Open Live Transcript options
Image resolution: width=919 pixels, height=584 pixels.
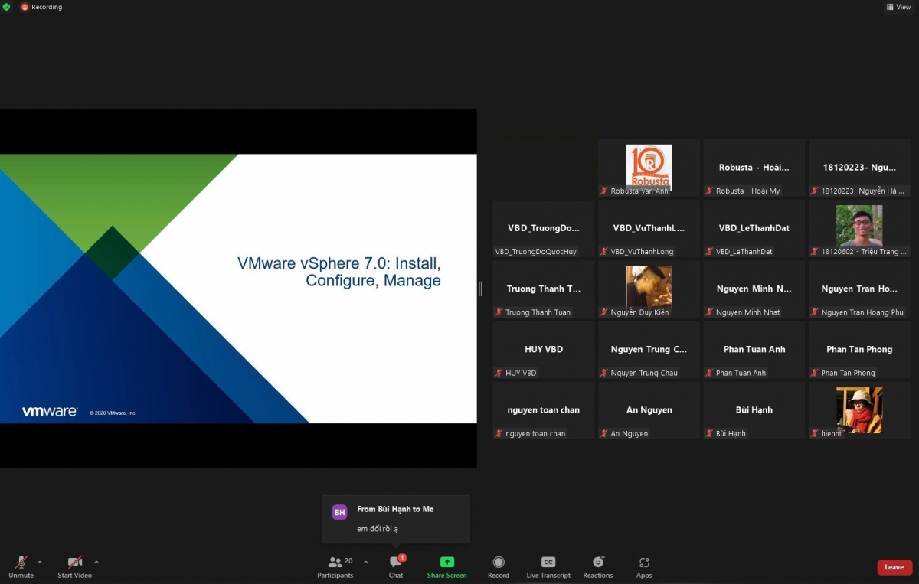click(548, 567)
